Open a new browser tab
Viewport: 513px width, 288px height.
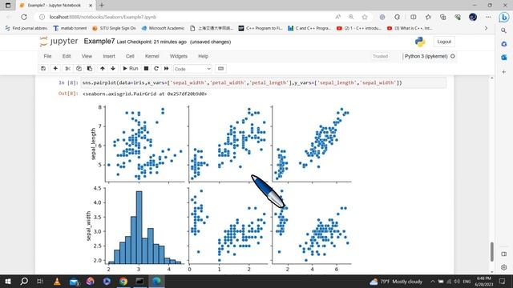point(102,6)
